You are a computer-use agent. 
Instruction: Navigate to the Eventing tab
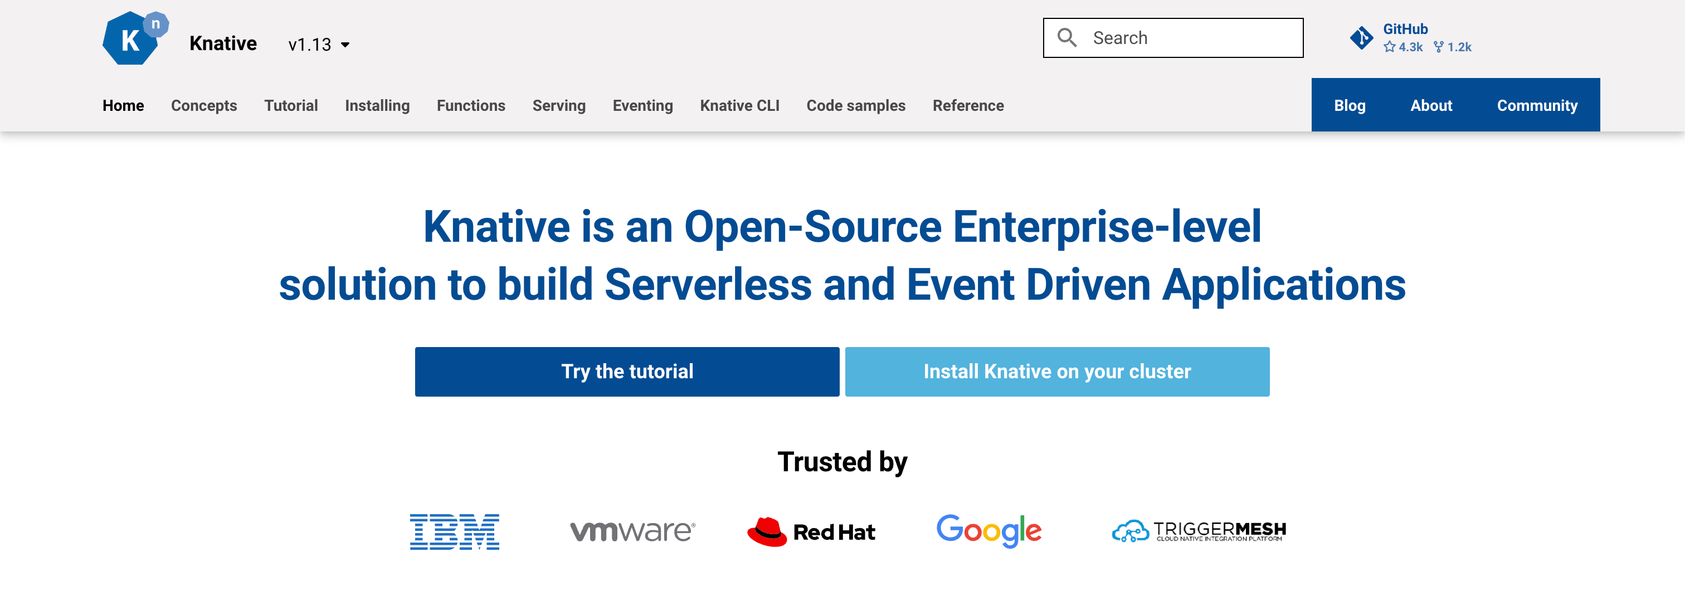643,105
